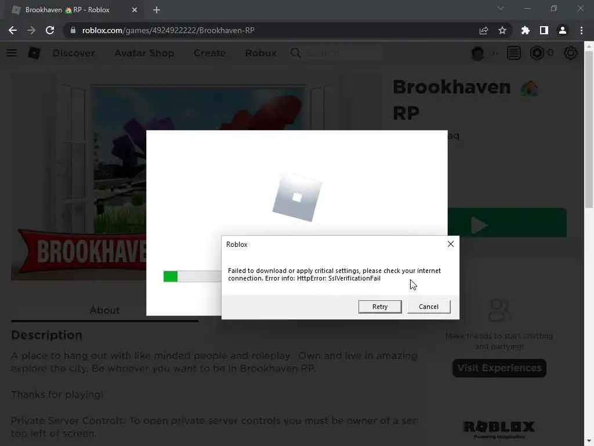
Task: Select the About tab
Action: click(104, 310)
